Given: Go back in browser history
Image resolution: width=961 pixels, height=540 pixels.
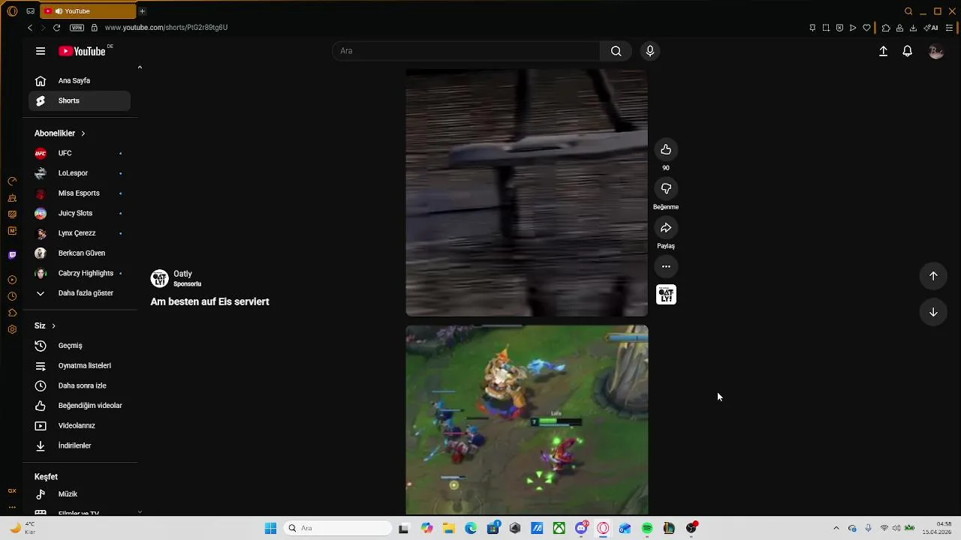Looking at the screenshot, I should coord(30,28).
